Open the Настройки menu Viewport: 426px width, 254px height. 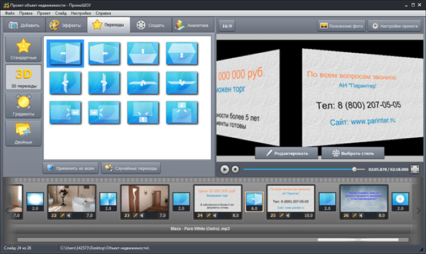81,13
